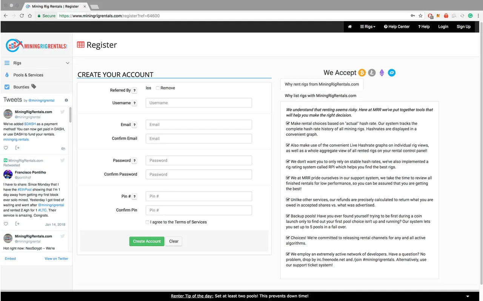Click the Referred By help icon
The height and width of the screenshot is (301, 483).
(x=135, y=91)
